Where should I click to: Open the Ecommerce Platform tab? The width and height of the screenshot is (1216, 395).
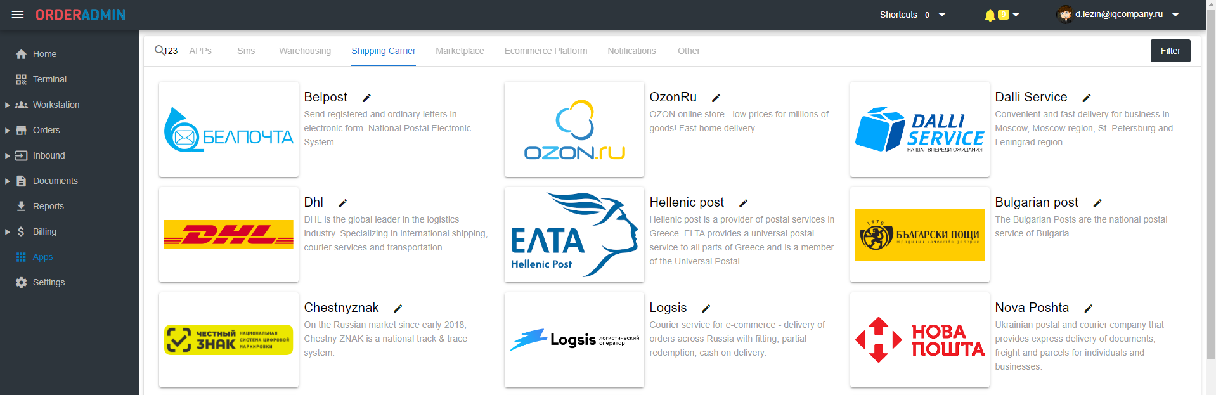546,51
